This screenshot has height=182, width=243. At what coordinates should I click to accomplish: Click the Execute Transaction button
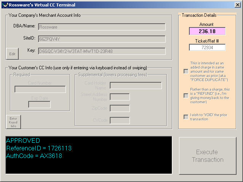click(208, 156)
